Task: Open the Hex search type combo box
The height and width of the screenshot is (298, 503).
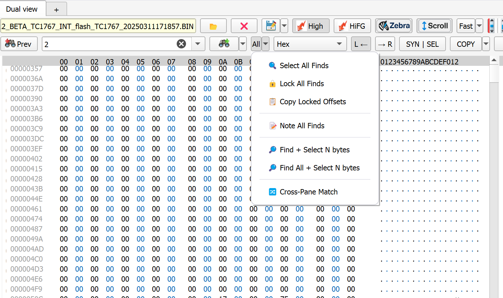Action: coord(310,44)
